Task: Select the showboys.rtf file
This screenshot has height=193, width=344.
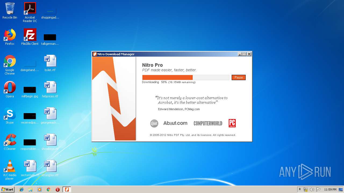Action: pos(50,142)
